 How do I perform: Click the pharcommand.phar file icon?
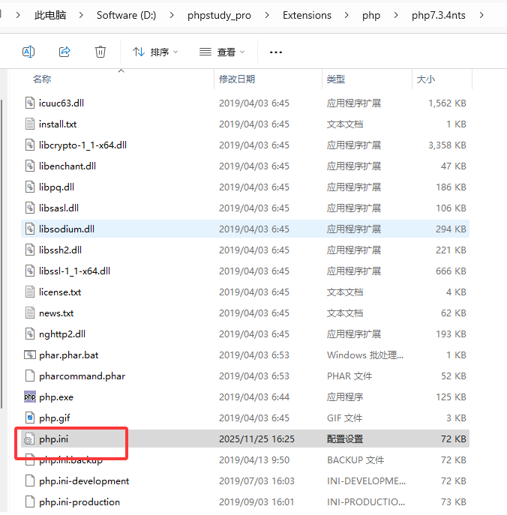pos(30,376)
